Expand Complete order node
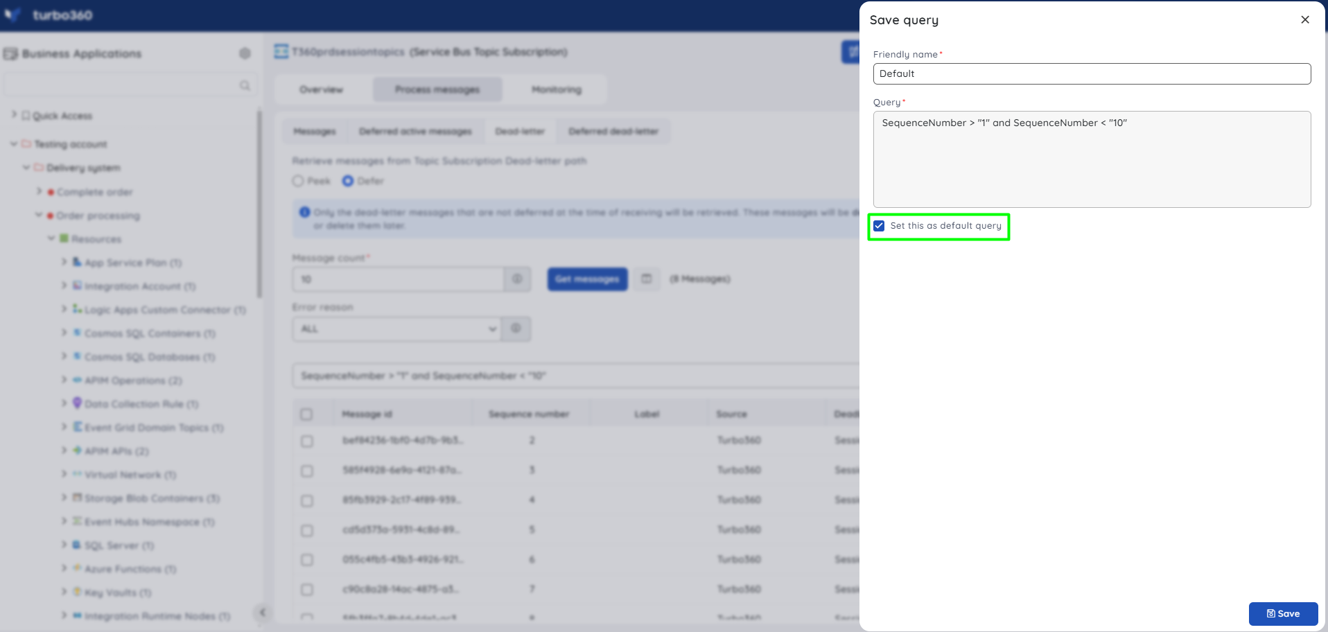The width and height of the screenshot is (1328, 632). point(39,191)
